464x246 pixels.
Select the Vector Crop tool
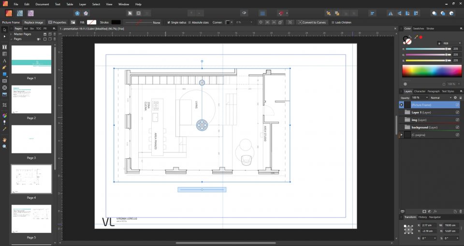point(5,105)
